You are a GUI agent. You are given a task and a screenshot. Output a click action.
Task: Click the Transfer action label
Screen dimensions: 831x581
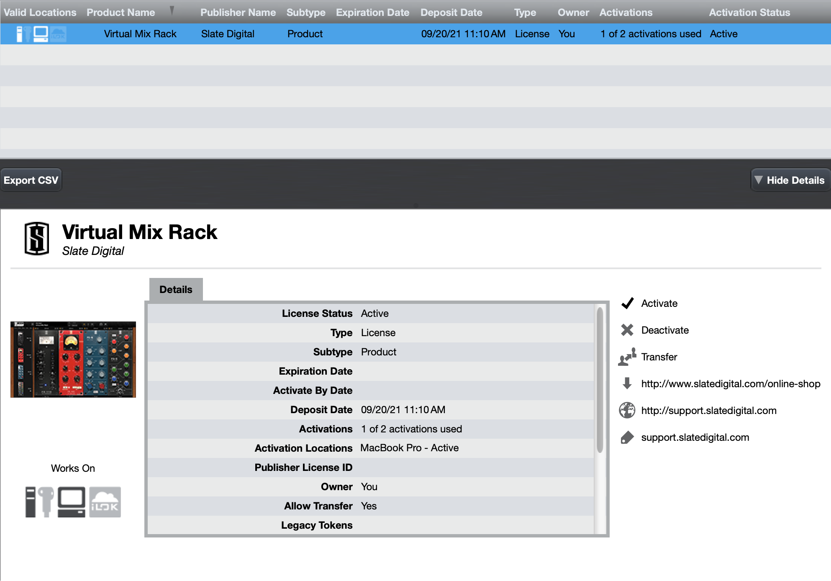click(659, 357)
